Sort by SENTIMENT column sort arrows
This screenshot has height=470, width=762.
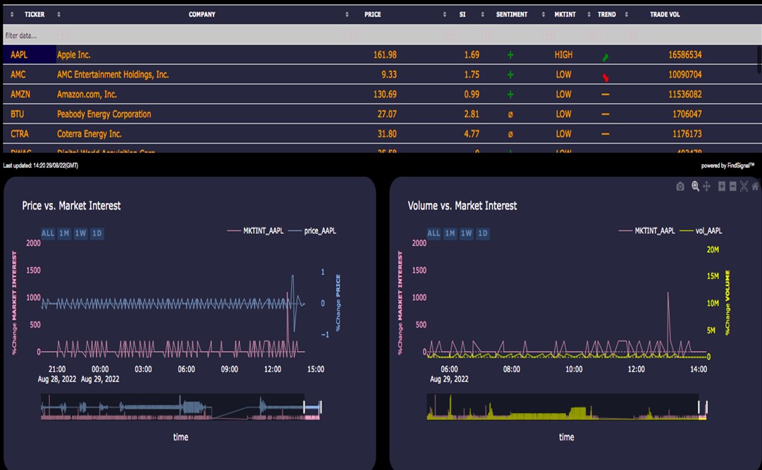click(x=482, y=15)
